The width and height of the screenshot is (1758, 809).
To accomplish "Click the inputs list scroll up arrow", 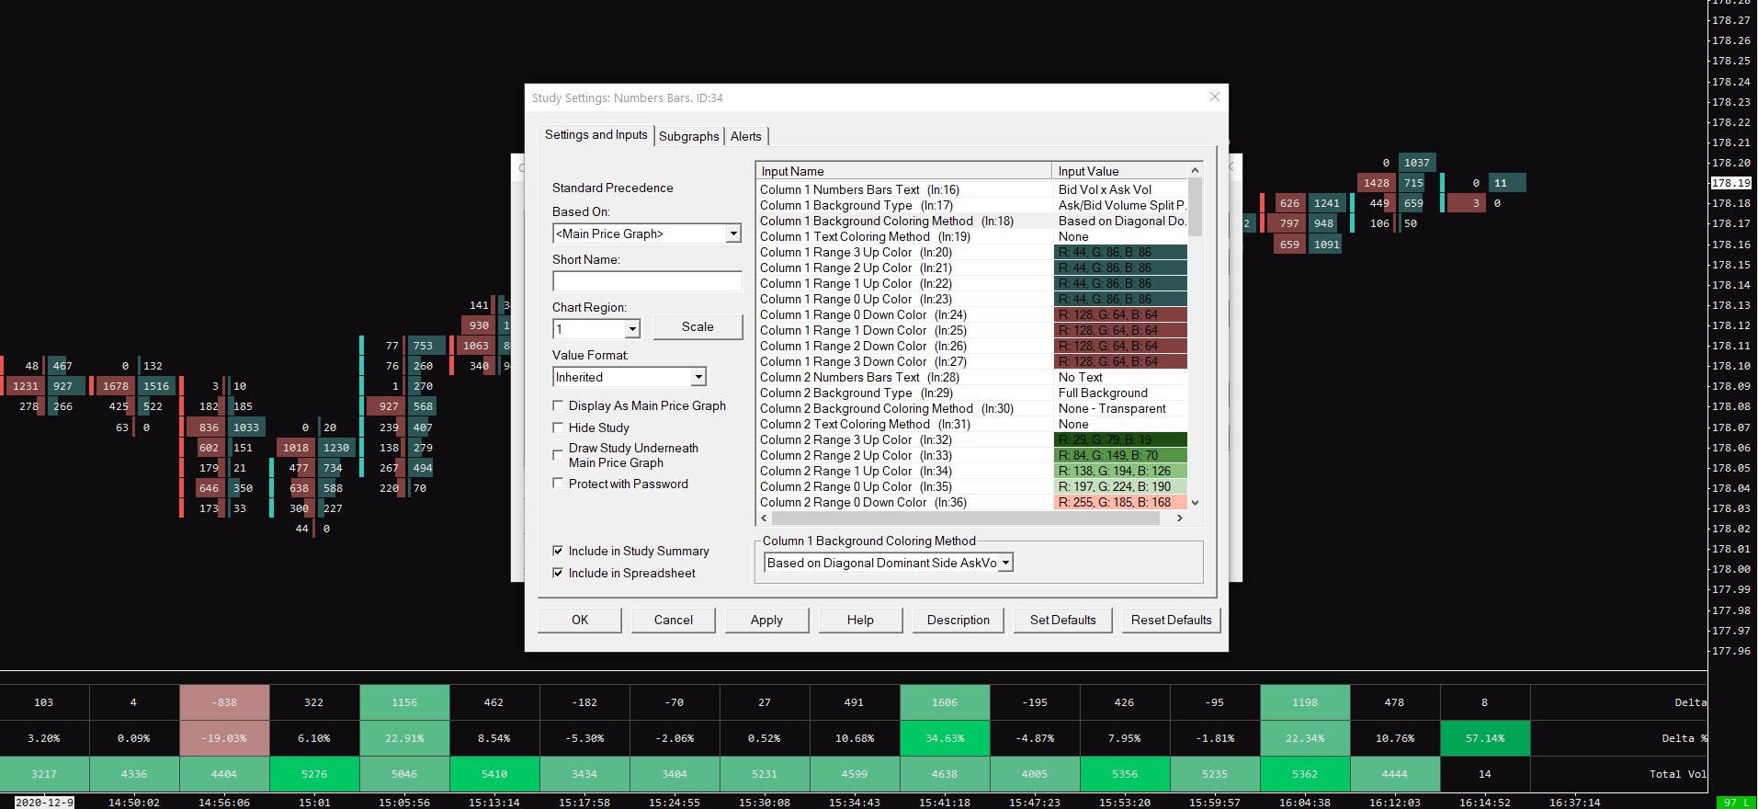I will click(x=1195, y=170).
